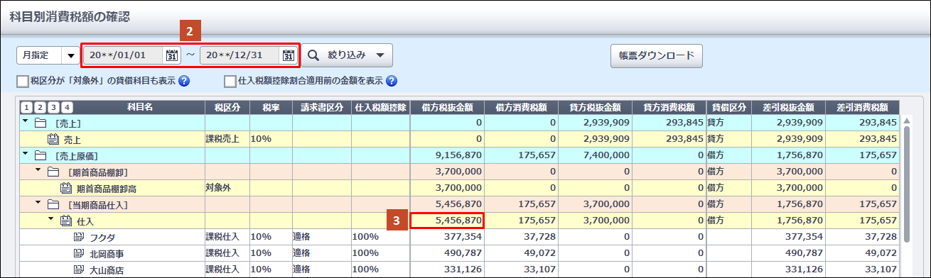The height and width of the screenshot is (278, 931).
Task: Click the 絞り込み button
Action: pyautogui.click(x=347, y=55)
